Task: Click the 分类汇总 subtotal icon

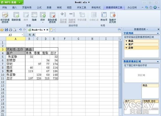Action: [94, 16]
